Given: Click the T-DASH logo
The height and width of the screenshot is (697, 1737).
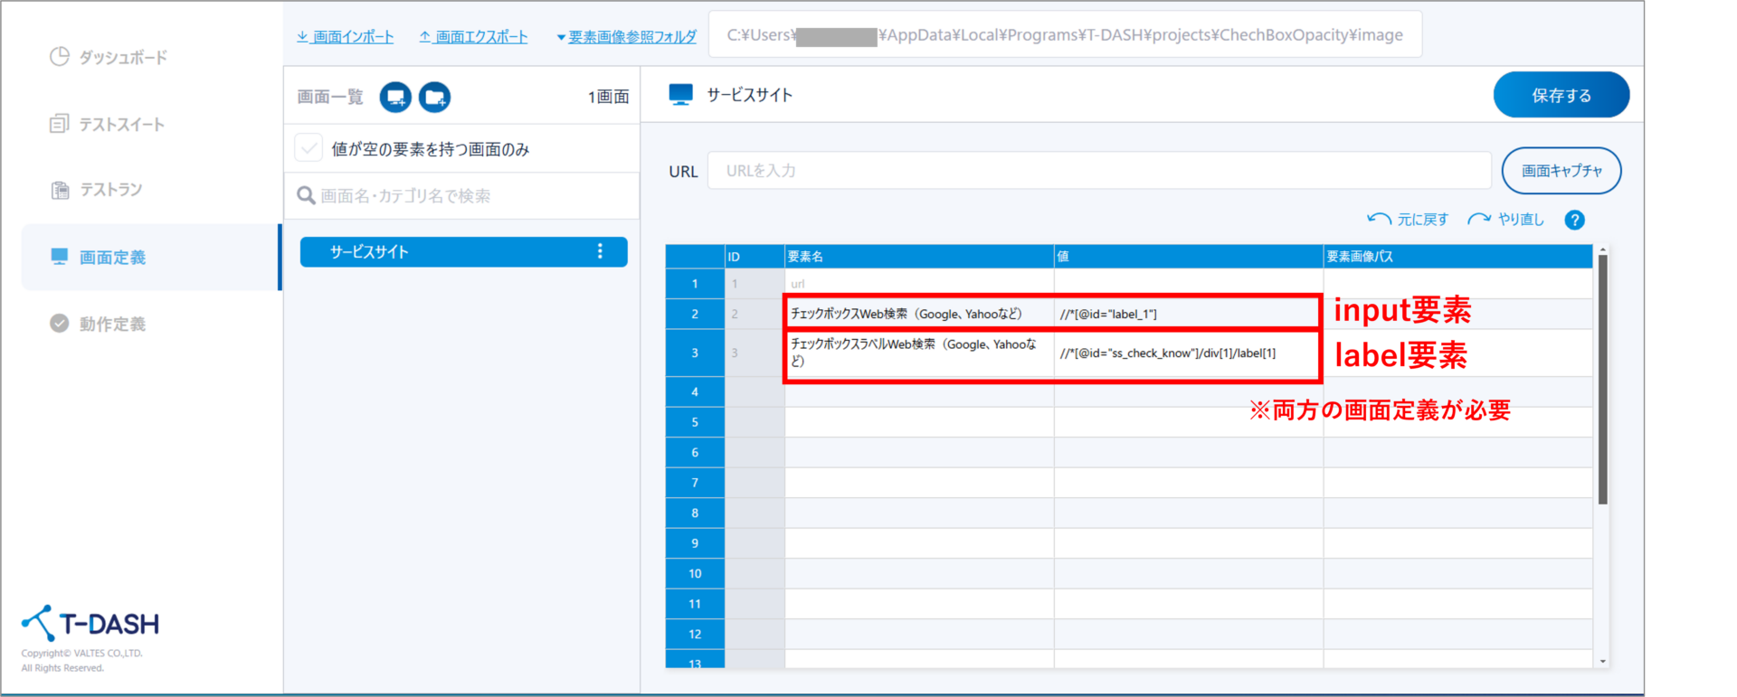Looking at the screenshot, I should (x=90, y=623).
